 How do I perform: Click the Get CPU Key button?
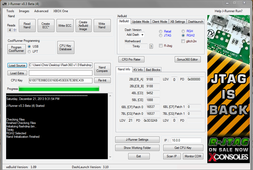(183, 148)
